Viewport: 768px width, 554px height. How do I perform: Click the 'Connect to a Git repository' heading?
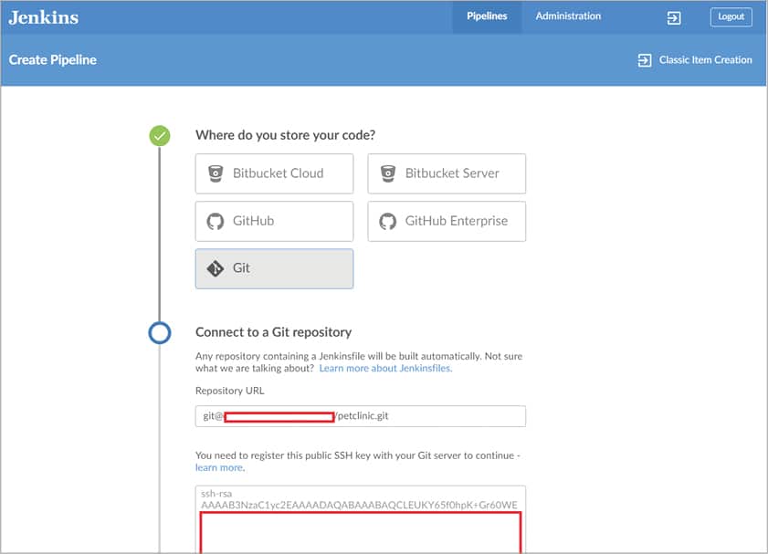pos(273,332)
